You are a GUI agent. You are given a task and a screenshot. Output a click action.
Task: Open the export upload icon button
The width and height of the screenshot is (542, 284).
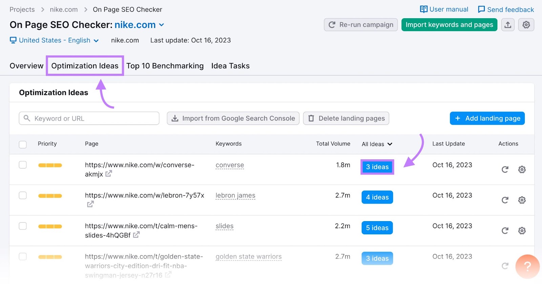click(x=508, y=25)
